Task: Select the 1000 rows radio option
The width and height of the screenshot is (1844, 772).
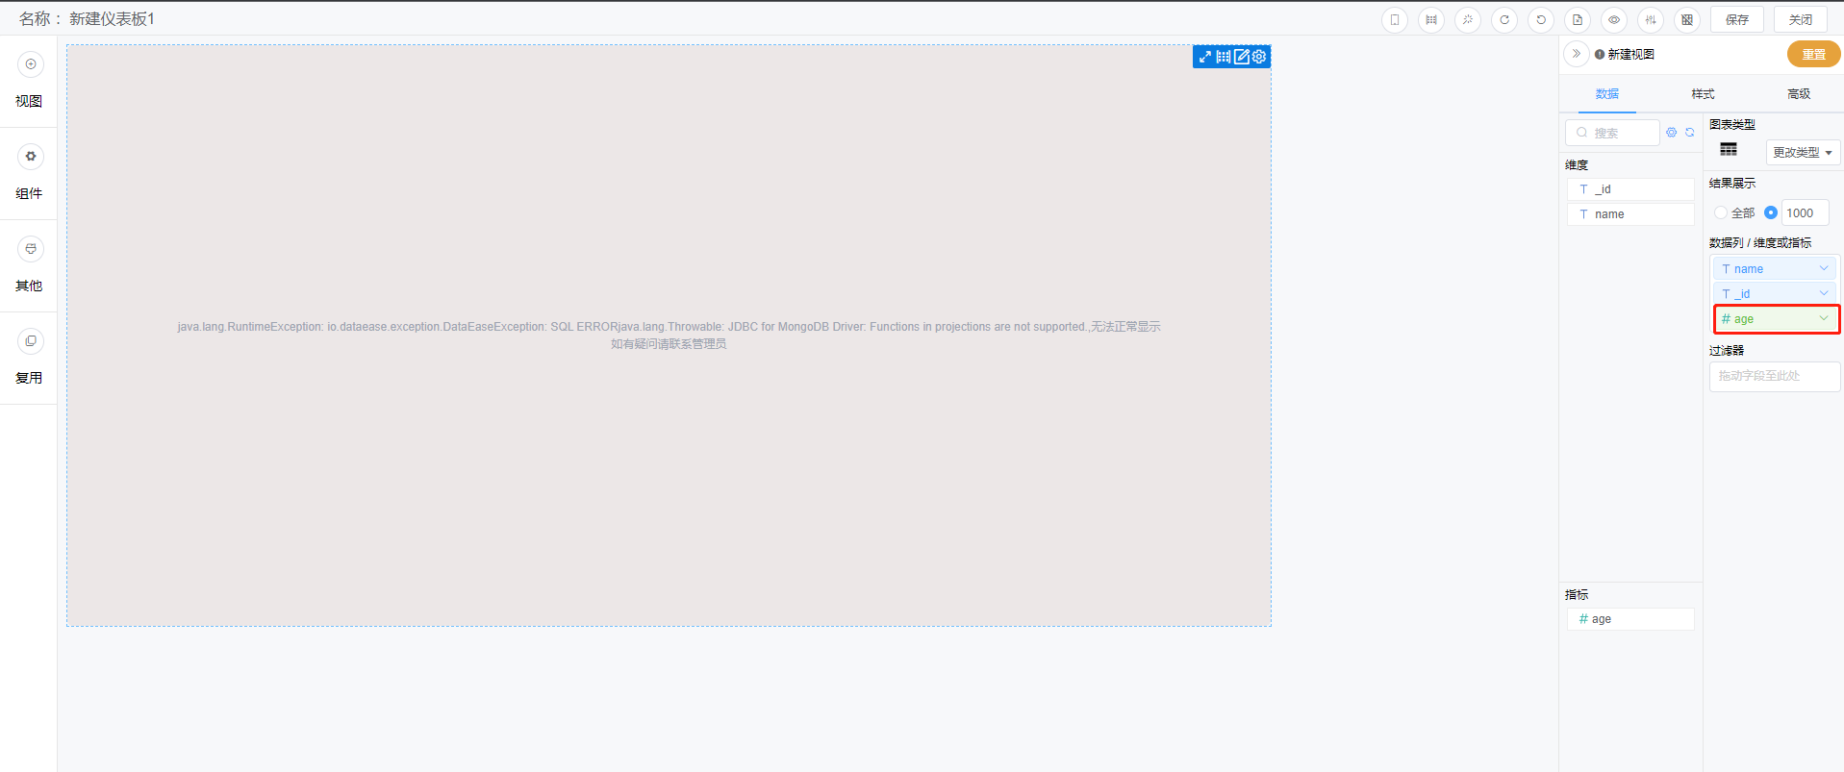Action: pyautogui.click(x=1771, y=213)
